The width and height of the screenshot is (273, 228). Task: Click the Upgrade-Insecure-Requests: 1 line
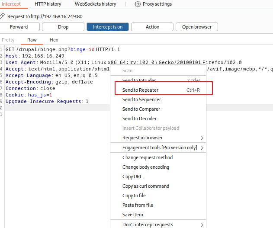(47, 101)
